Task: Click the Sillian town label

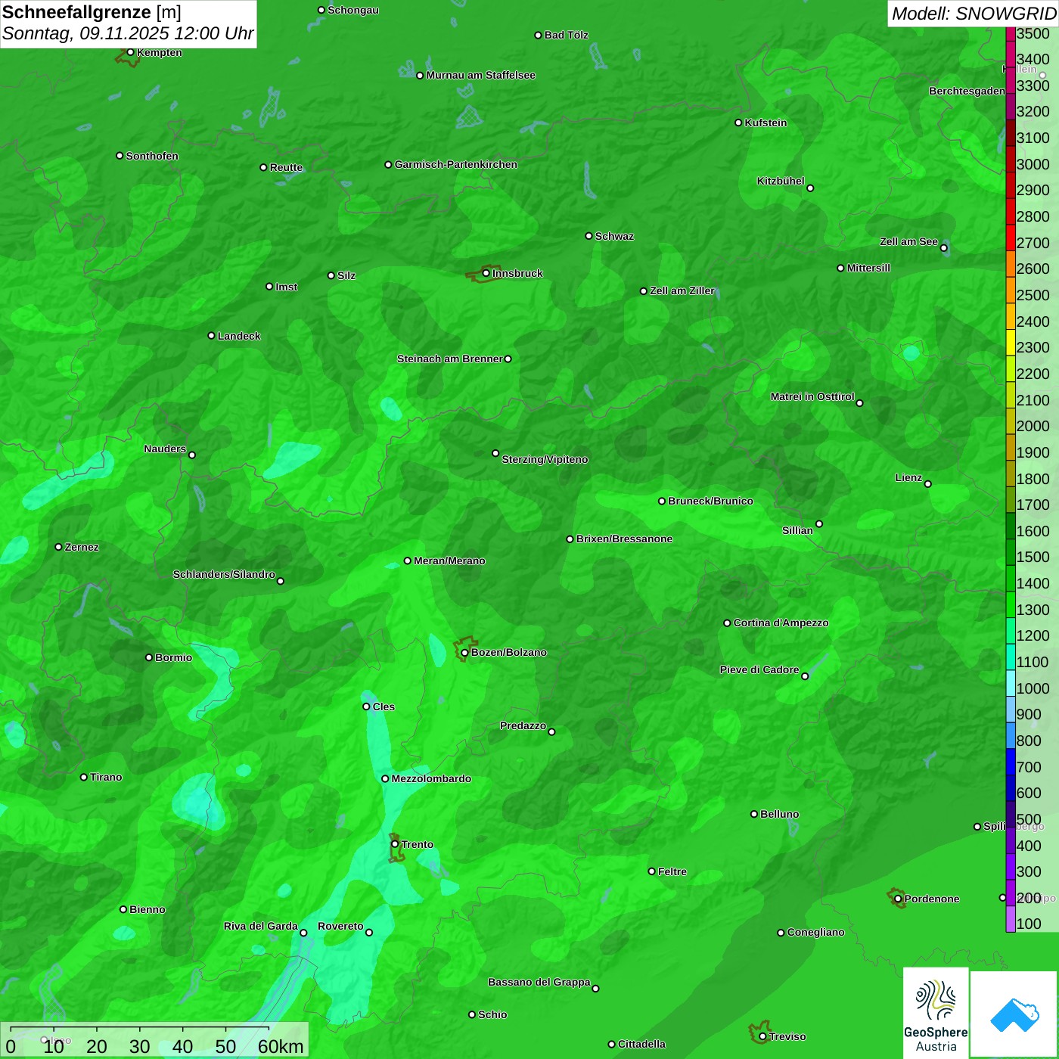Action: pyautogui.click(x=797, y=530)
